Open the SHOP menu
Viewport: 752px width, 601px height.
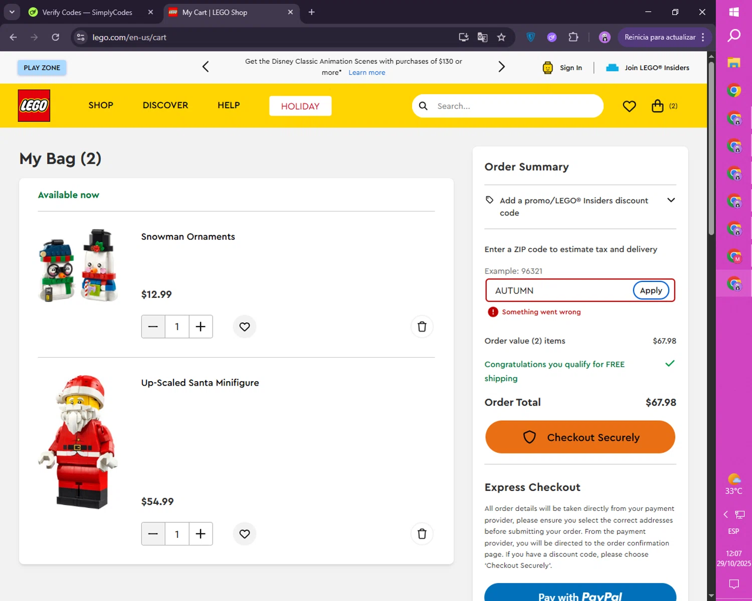pyautogui.click(x=101, y=105)
